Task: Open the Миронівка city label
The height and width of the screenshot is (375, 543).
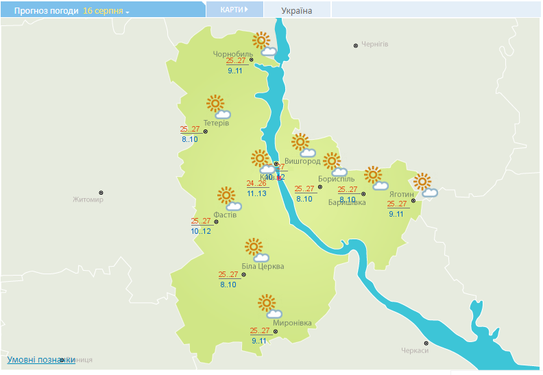Action: 292,323
